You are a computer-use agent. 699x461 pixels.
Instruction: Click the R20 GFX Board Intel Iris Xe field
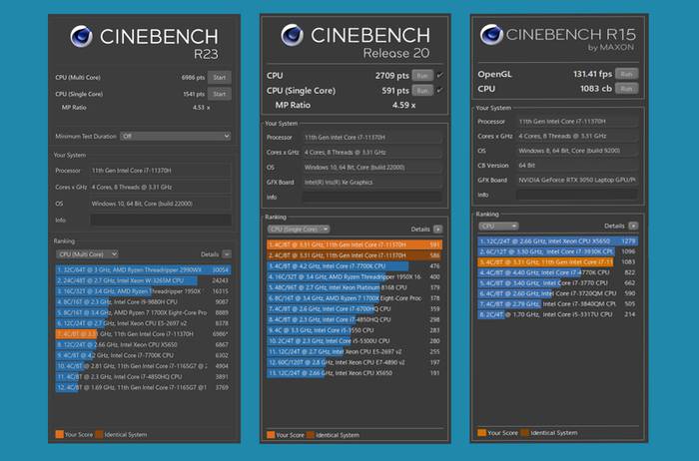point(372,183)
